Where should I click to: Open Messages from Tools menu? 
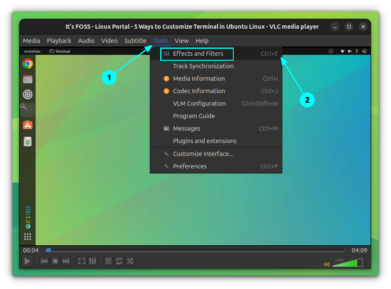coord(216,128)
